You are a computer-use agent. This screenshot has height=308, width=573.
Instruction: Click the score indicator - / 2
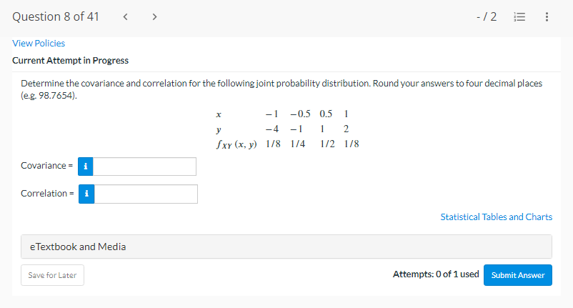click(487, 17)
